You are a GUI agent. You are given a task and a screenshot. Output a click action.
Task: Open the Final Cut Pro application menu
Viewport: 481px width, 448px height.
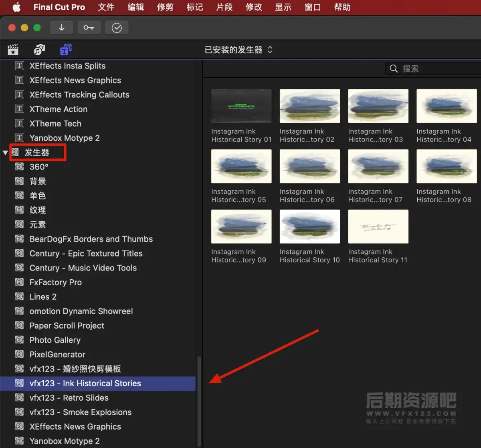click(59, 7)
